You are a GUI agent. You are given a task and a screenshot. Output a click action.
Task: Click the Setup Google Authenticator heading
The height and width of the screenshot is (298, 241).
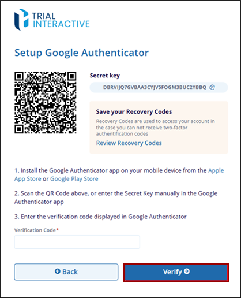coord(82,53)
